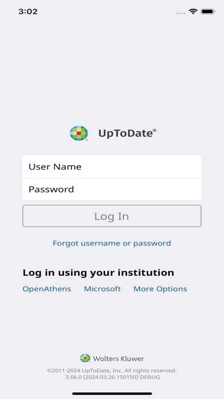Focus the Password field
224x399 pixels.
pos(112,189)
